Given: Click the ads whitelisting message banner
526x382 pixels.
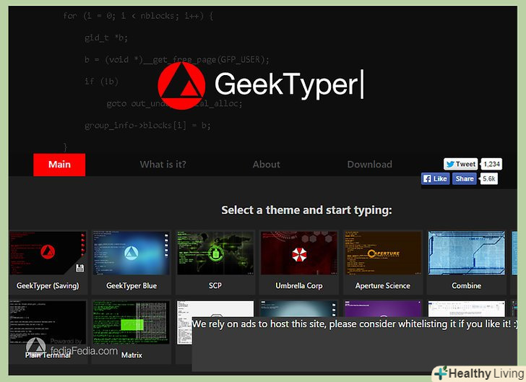Looking at the screenshot, I should pos(355,344).
